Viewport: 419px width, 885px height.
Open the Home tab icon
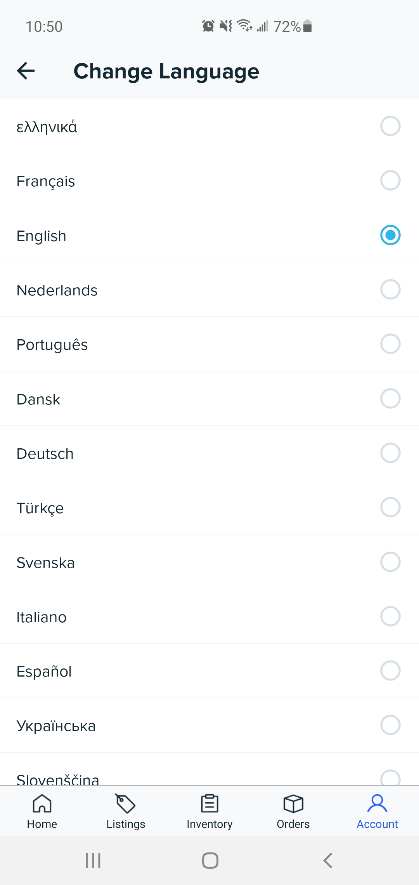(42, 803)
